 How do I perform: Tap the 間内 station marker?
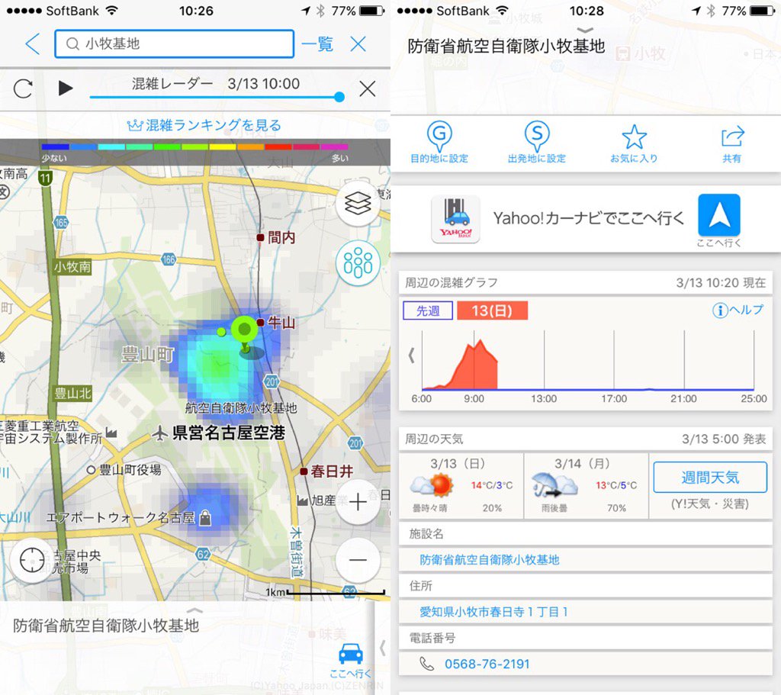tap(260, 238)
